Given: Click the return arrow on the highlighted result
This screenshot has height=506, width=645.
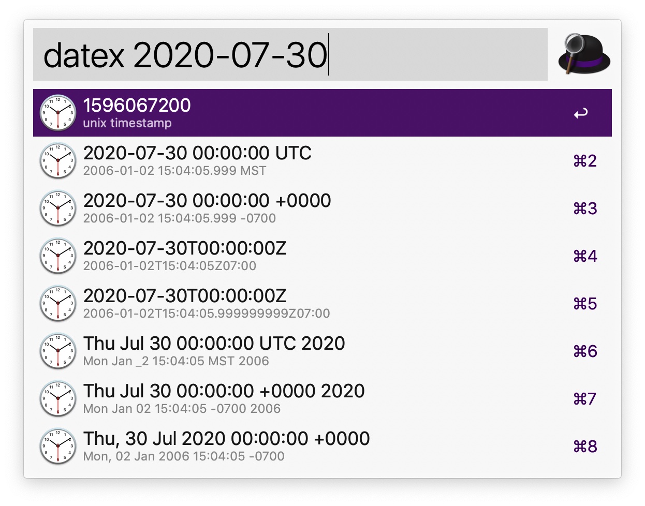Looking at the screenshot, I should pyautogui.click(x=581, y=113).
